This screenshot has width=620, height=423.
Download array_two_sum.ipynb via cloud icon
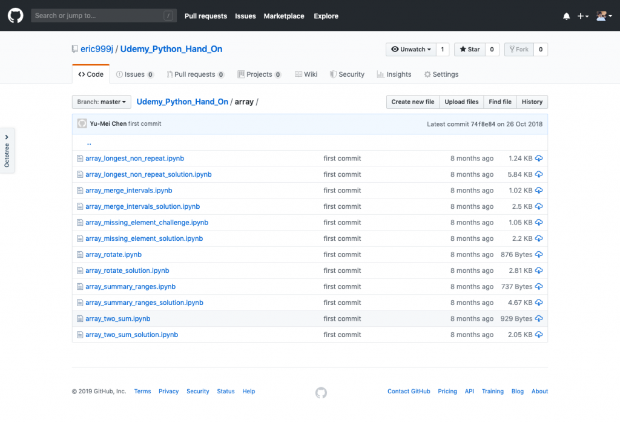coord(538,318)
